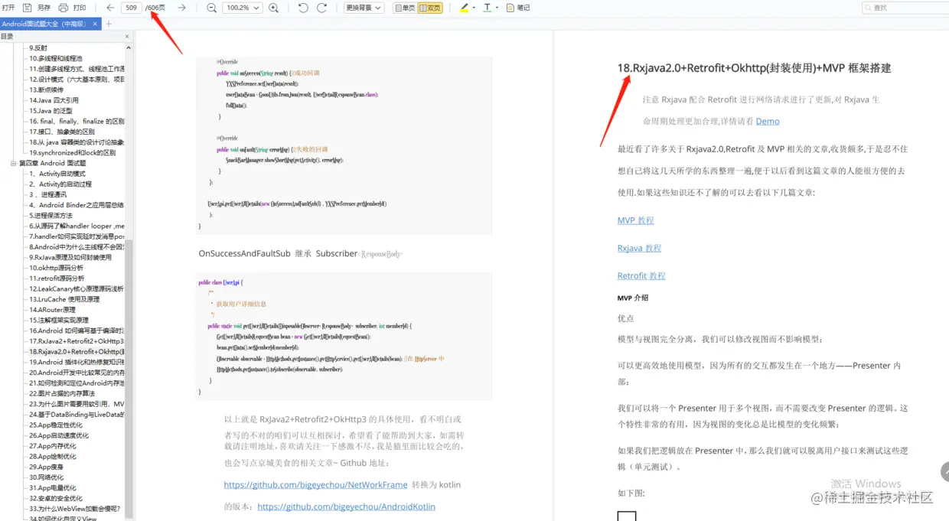Click the outline scrollbar up arrow
Viewport: 949px width, 521px height.
pos(129,48)
